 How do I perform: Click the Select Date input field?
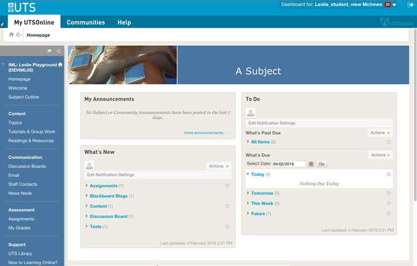click(x=289, y=163)
